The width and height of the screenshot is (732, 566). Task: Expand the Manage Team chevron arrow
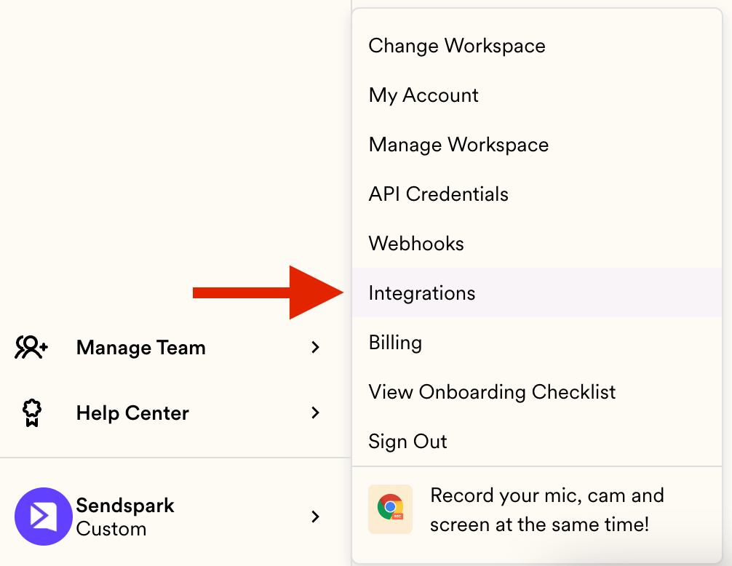tap(316, 347)
